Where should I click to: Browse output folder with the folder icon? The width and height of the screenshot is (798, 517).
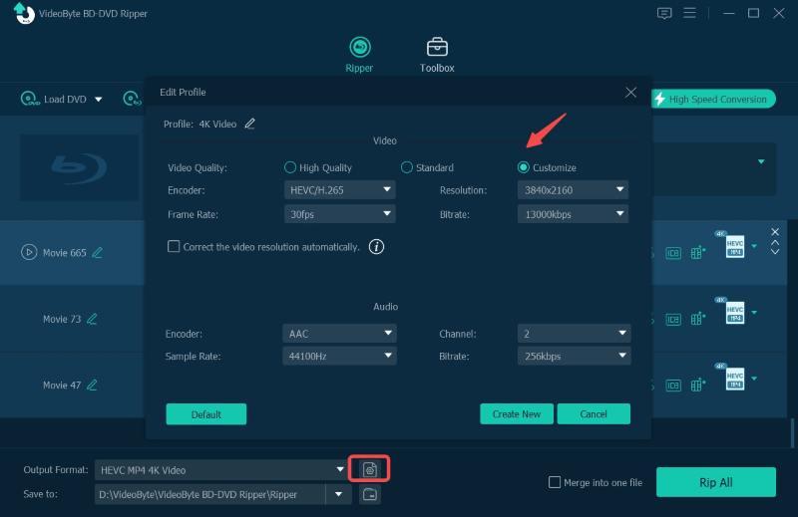370,494
